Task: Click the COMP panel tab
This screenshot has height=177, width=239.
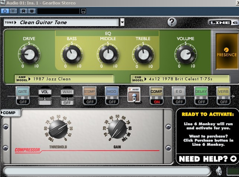Action: (10, 113)
